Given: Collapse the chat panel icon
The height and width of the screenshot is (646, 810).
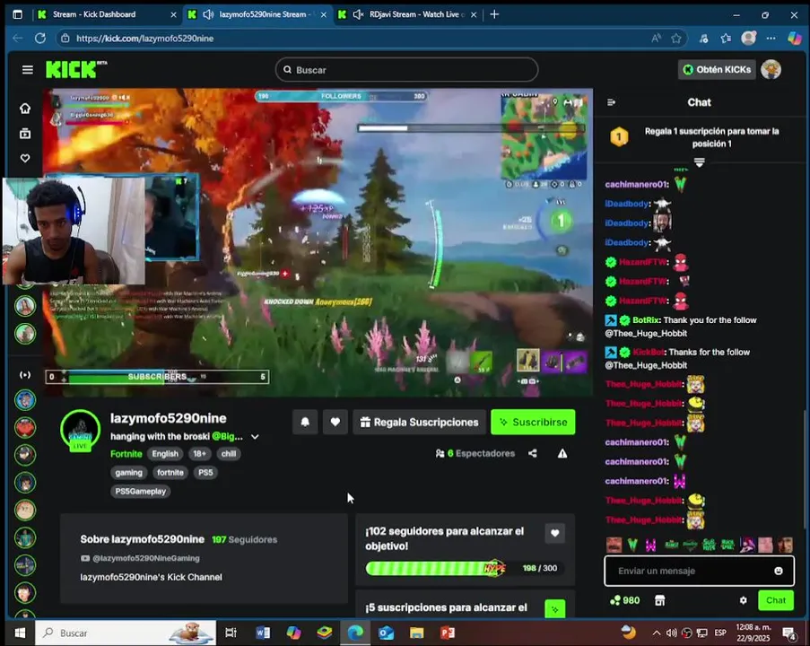Looking at the screenshot, I should click(x=612, y=102).
